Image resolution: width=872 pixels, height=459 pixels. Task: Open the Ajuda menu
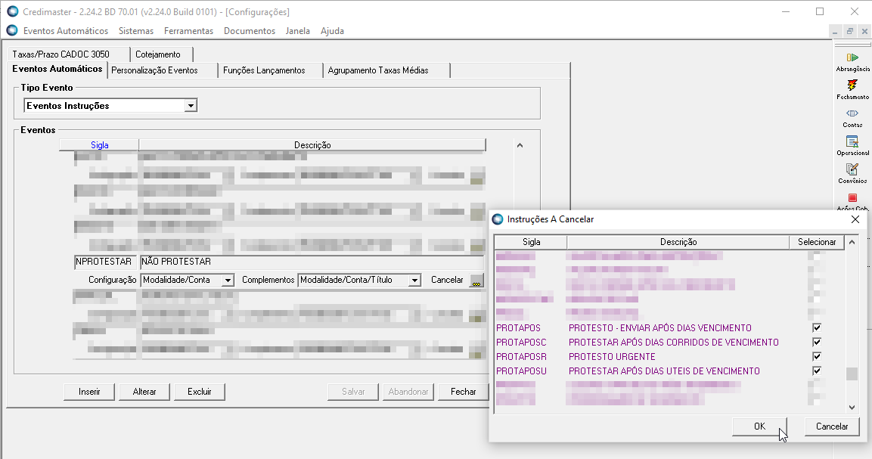tap(332, 30)
